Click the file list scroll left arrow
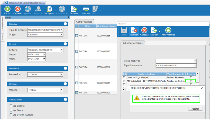Image resolution: width=210 pixels, height=119 pixels. point(124,90)
